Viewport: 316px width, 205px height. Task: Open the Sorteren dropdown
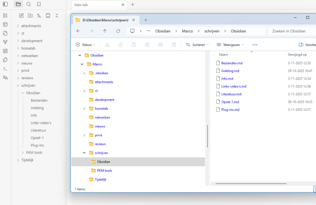tap(197, 45)
